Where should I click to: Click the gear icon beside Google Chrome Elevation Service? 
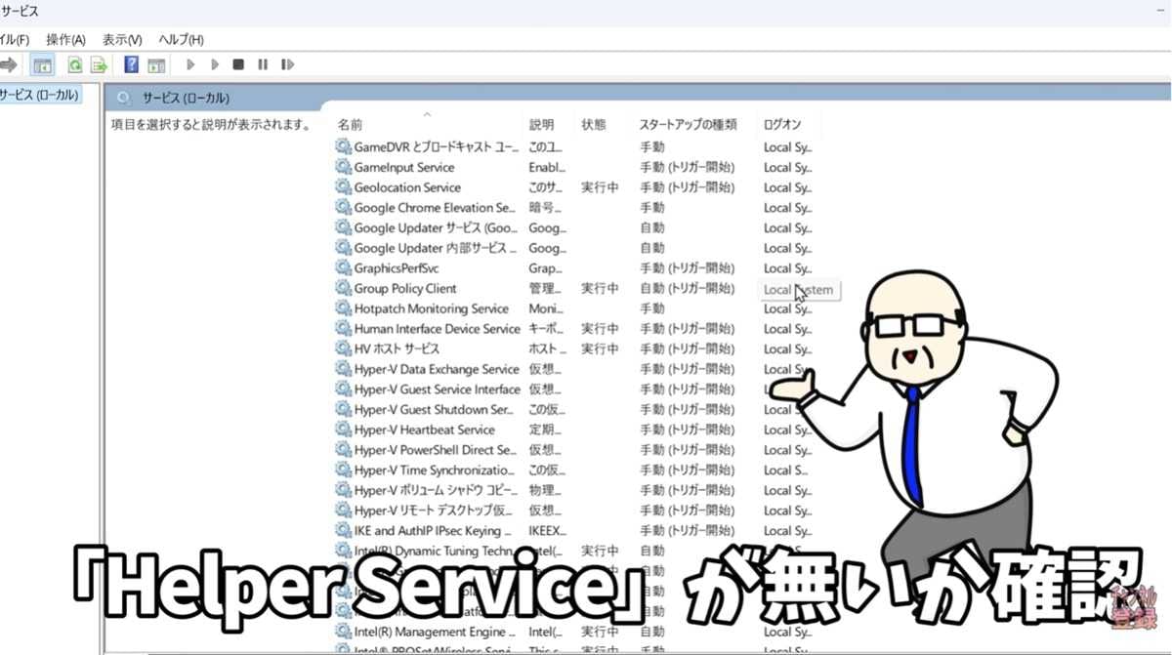coord(344,207)
